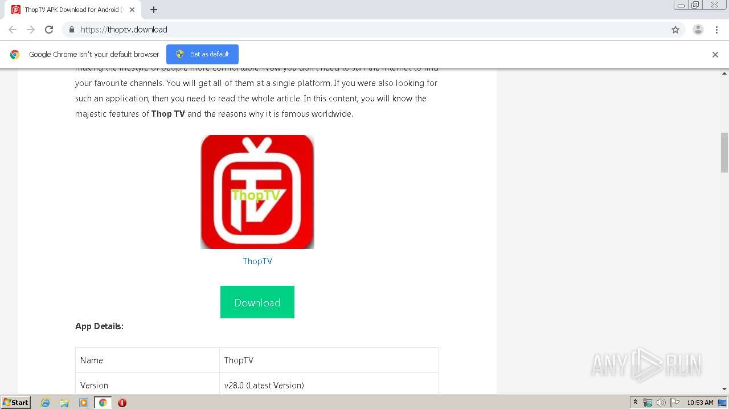Click the taskbar clock 10:53 AM
The height and width of the screenshot is (410, 729).
(700, 403)
